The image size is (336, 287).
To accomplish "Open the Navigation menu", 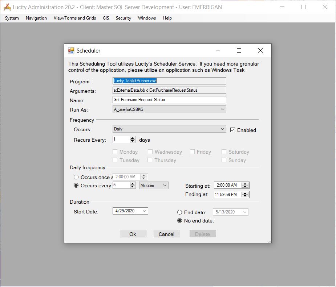I will [36, 18].
